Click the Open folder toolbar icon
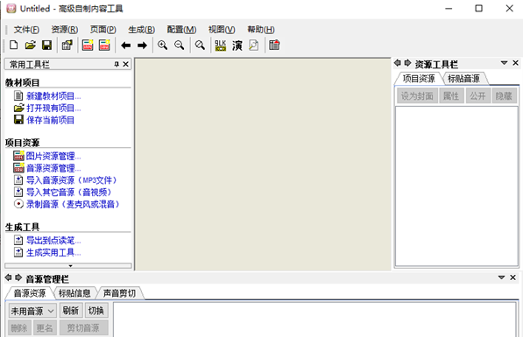 pos(31,45)
